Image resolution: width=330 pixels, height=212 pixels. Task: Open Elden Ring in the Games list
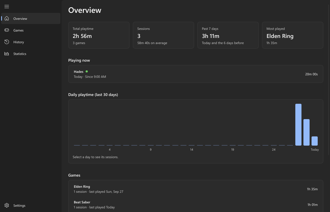tap(196, 189)
